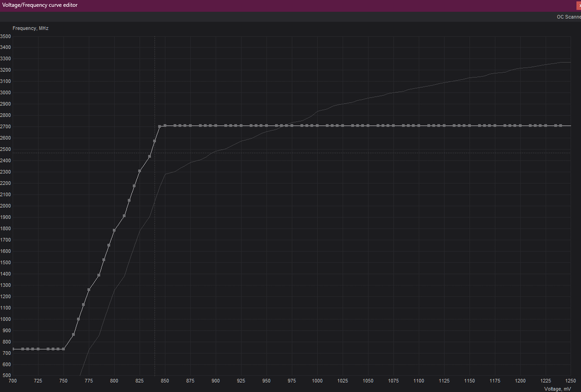Select the curve point near 2050 MHz
This screenshot has height=392, width=581.
click(129, 200)
